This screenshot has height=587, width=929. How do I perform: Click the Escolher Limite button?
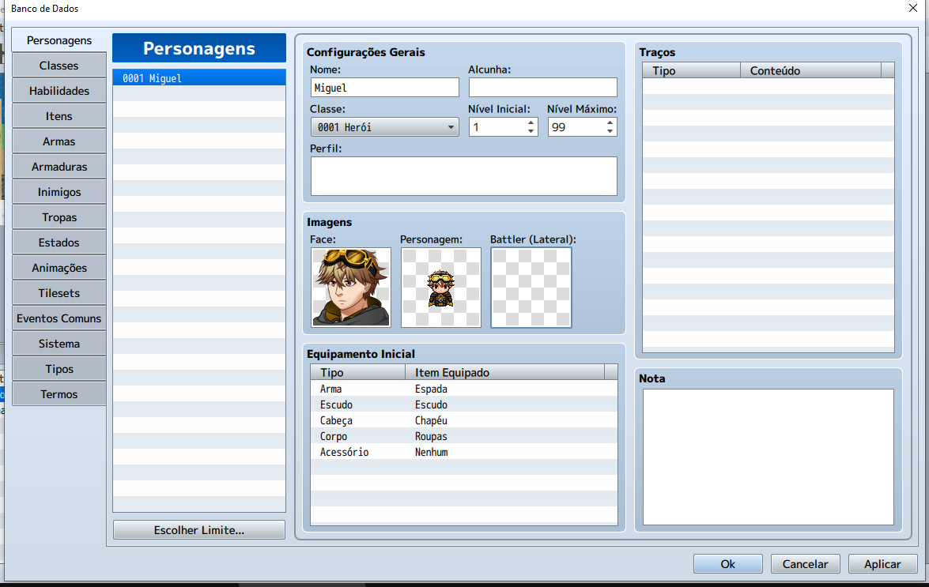198,529
